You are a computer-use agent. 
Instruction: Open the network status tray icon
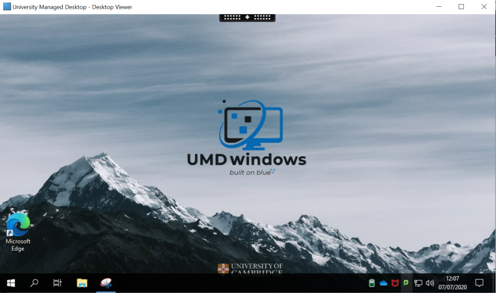click(x=418, y=283)
